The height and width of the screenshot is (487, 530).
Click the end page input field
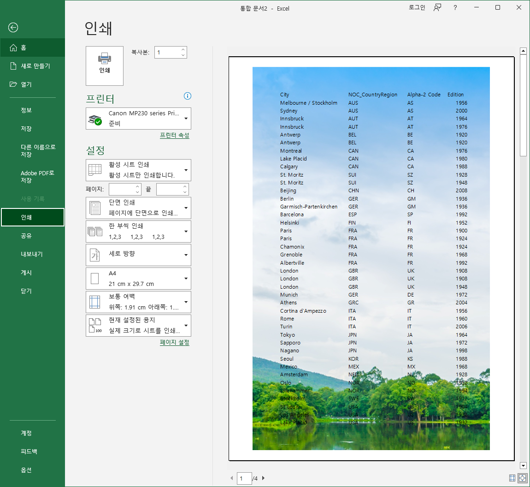pos(169,190)
